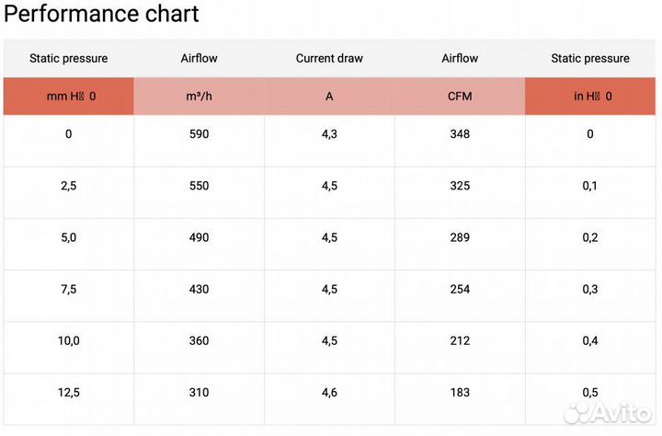
Task: Click the 590 airflow value cell
Action: 199,134
